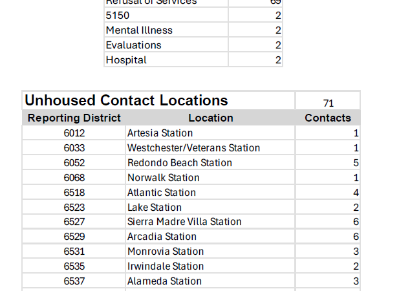399x291 pixels.
Task: Select the Location column header
Action: (x=210, y=118)
